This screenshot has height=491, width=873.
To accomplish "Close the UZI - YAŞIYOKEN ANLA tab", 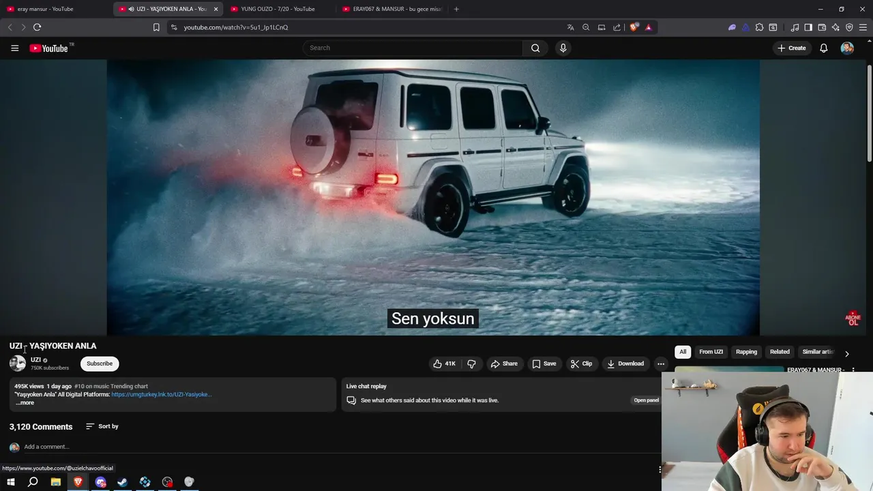I will 216,9.
